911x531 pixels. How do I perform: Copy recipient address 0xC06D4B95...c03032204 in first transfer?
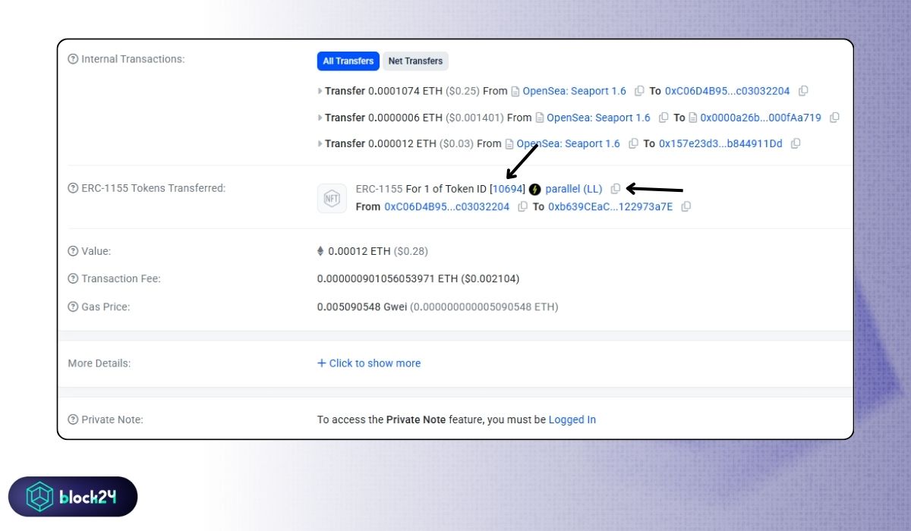click(803, 91)
